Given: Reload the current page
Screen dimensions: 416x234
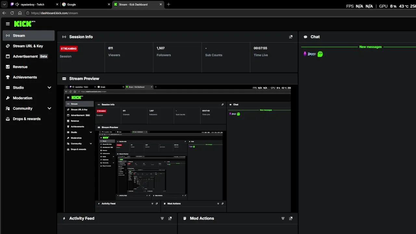Looking at the screenshot, I should [x=12, y=13].
